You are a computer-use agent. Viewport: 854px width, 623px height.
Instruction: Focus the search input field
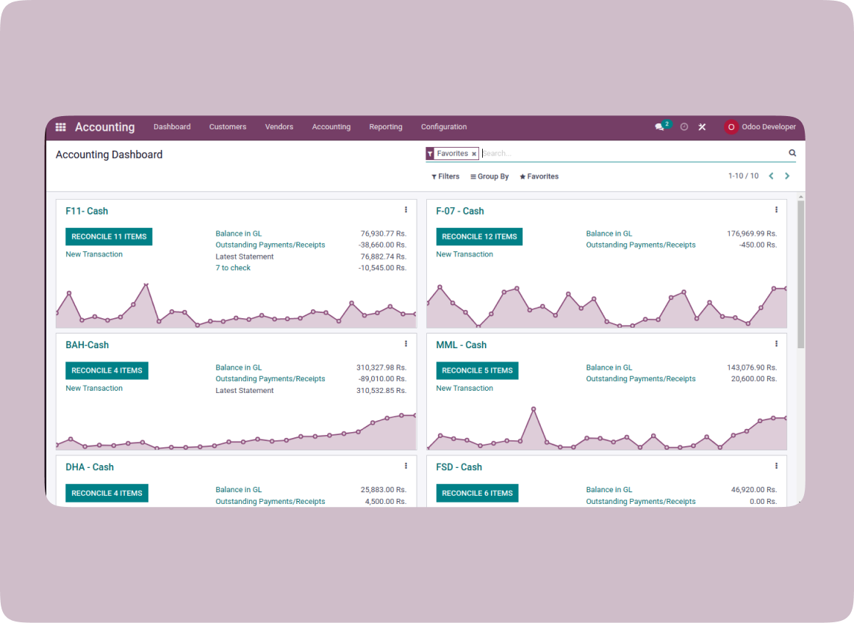point(632,154)
